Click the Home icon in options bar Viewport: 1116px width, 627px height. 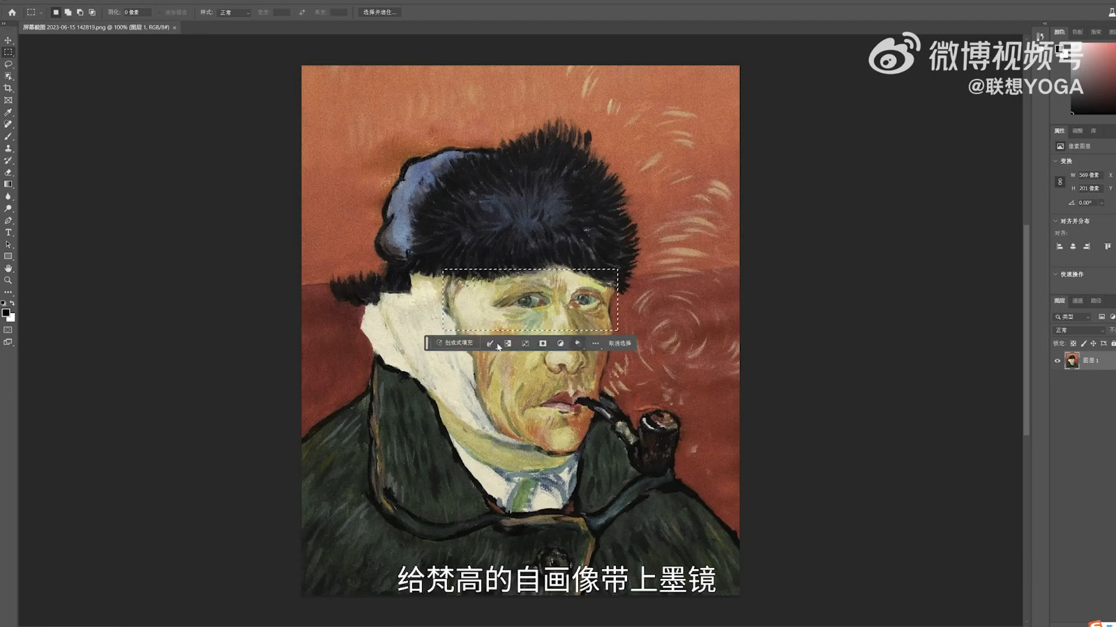[12, 12]
